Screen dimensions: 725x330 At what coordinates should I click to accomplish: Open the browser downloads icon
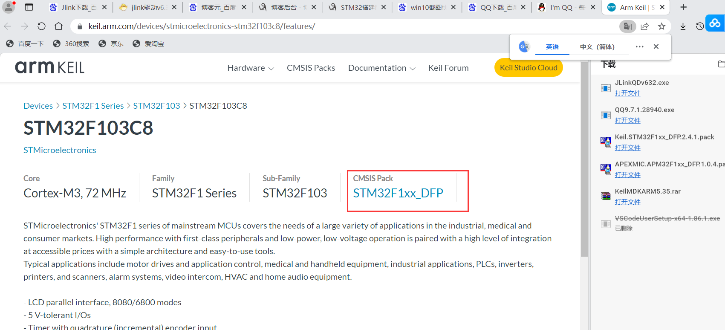(683, 26)
